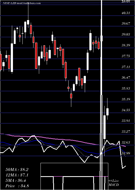Click the 37.75 price axis label
Screen dimensions: 135x190
tap(126, 56)
